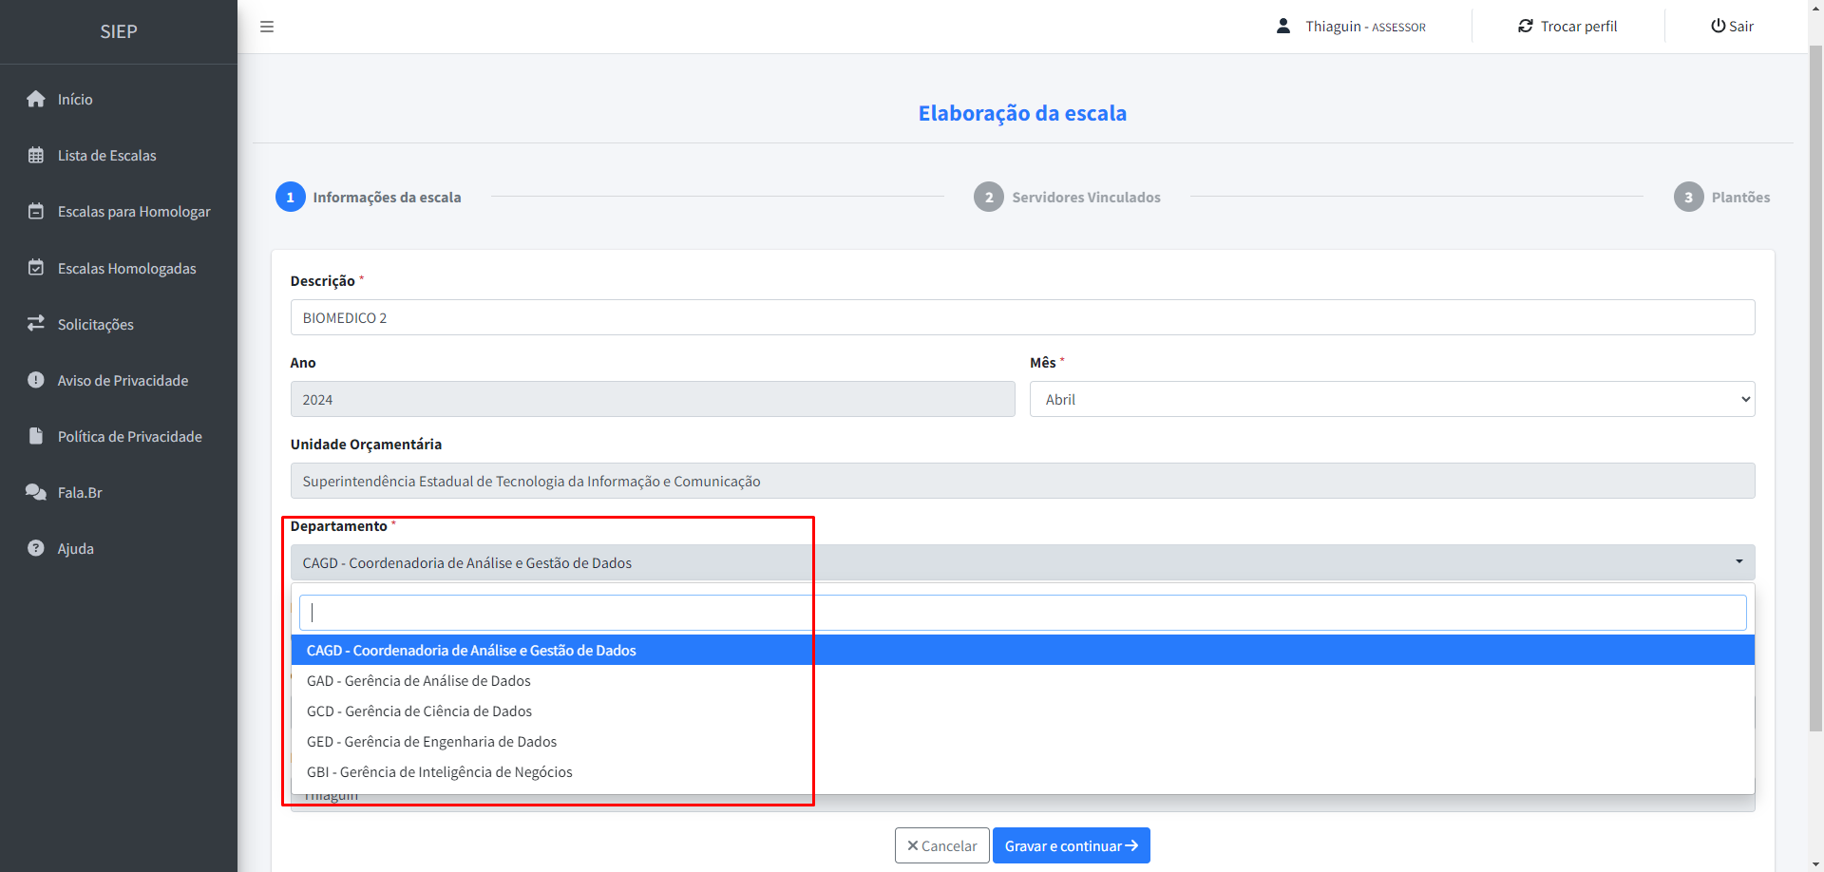Select GBI - Gerência de Inteligência de Negócios
Viewport: 1824px width, 872px height.
coord(1022,771)
